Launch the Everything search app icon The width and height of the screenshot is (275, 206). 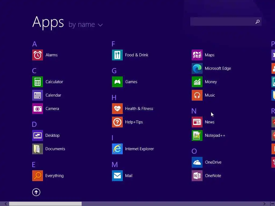[x=38, y=176]
